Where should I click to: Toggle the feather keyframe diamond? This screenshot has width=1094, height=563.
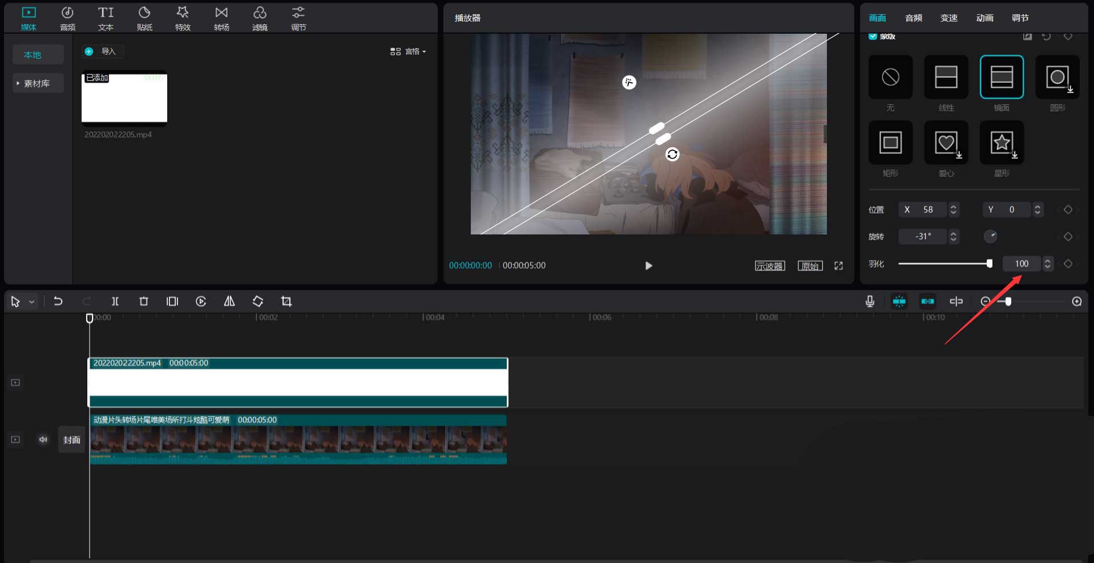(1068, 264)
